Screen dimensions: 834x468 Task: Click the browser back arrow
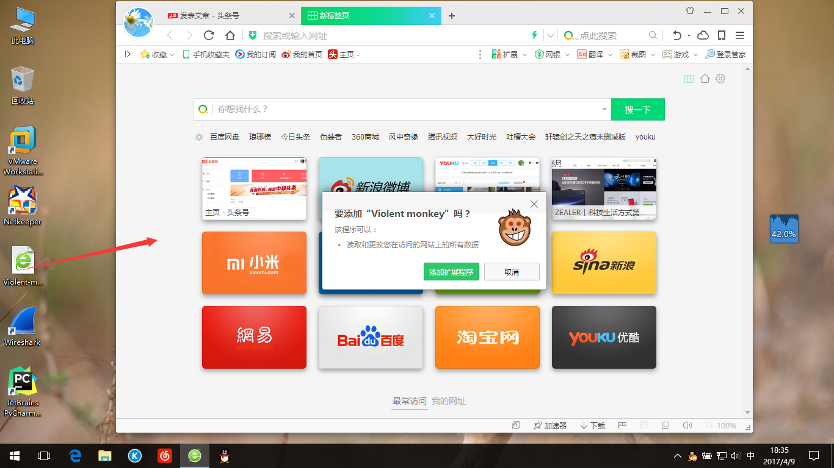pyautogui.click(x=170, y=35)
